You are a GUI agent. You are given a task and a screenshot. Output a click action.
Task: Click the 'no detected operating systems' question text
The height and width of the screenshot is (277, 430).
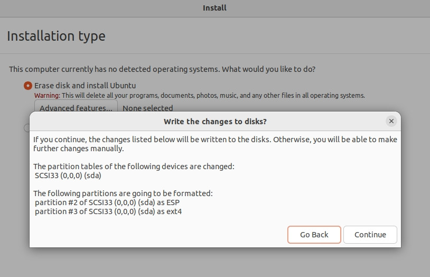coord(162,69)
